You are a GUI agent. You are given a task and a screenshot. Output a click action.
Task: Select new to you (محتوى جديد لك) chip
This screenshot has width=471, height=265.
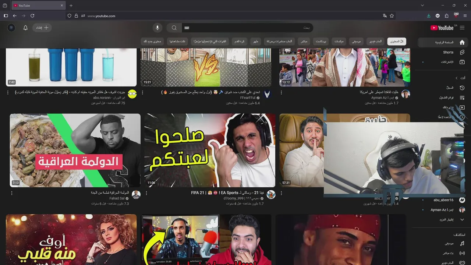[152, 42]
